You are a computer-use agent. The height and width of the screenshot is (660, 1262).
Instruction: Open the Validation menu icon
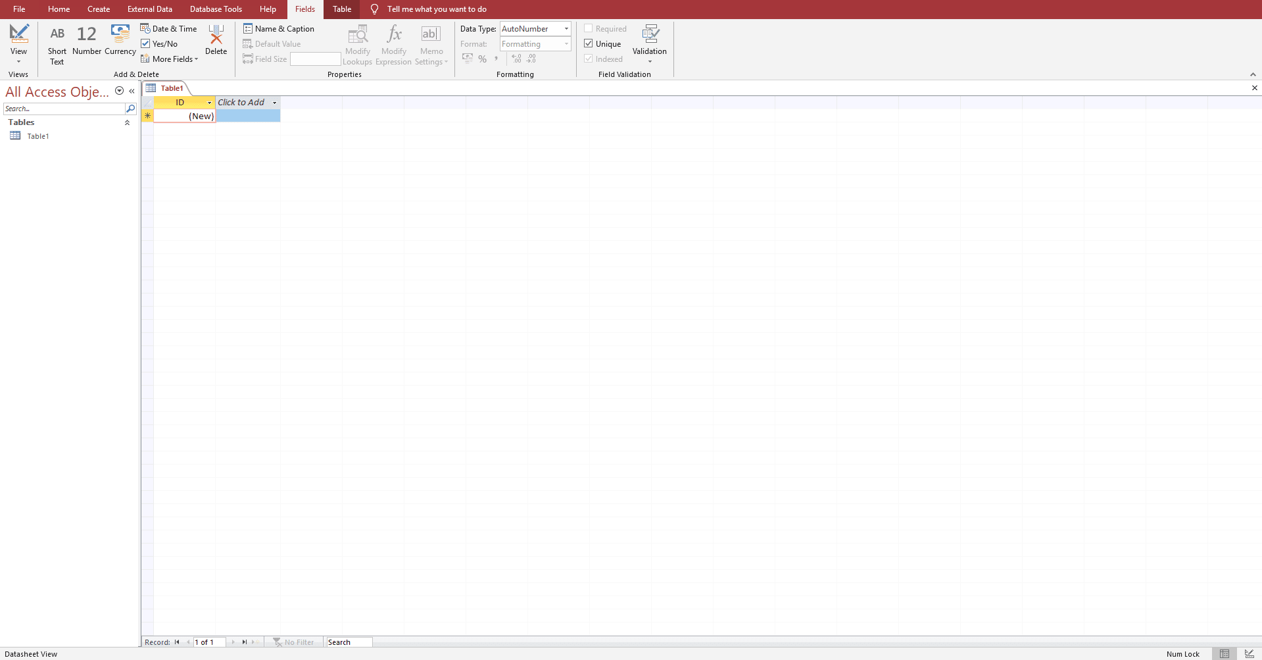pyautogui.click(x=650, y=34)
